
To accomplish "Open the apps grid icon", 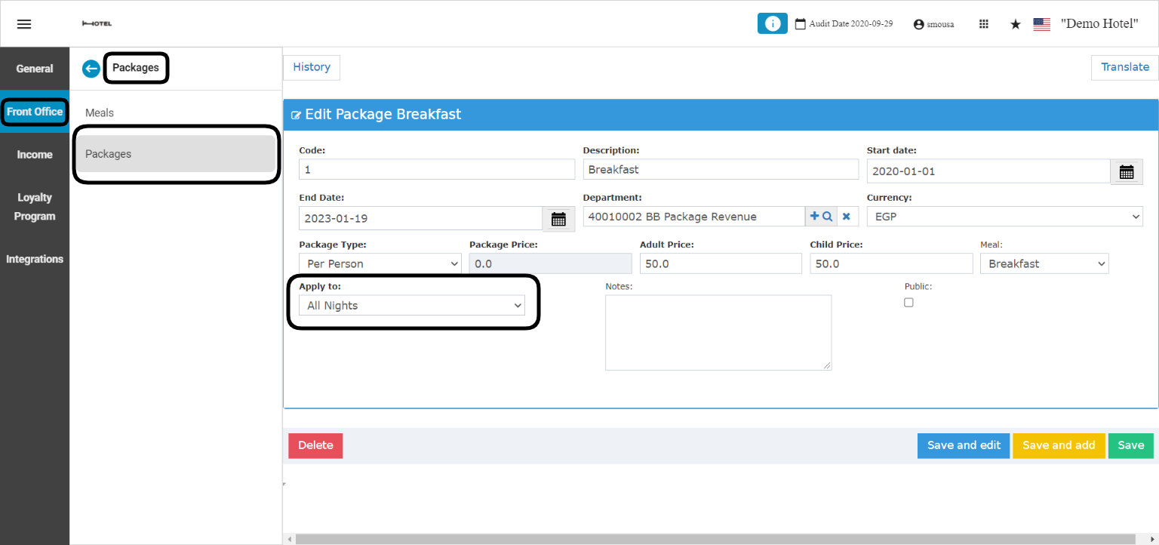I will (x=984, y=24).
